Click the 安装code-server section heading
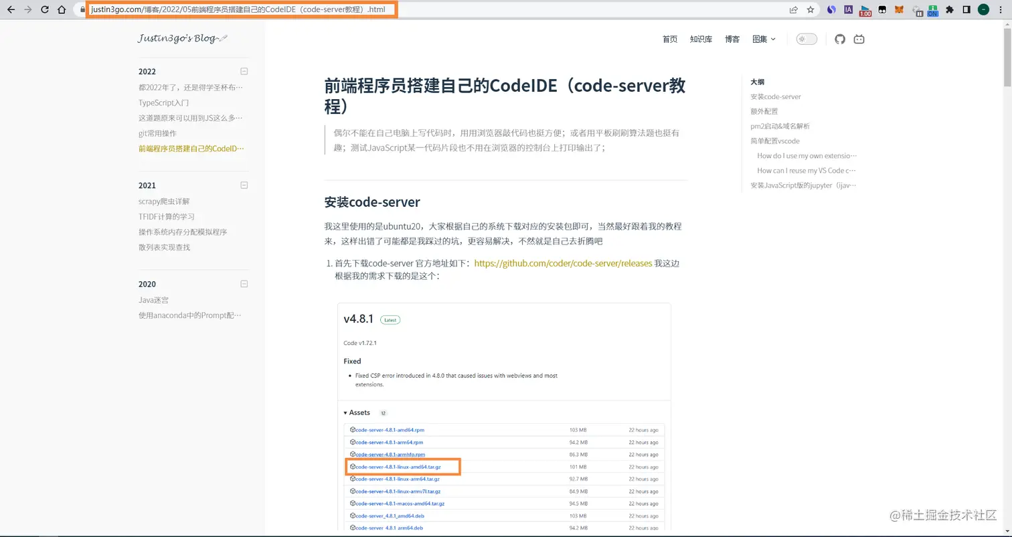1012x537 pixels. pyautogui.click(x=371, y=202)
